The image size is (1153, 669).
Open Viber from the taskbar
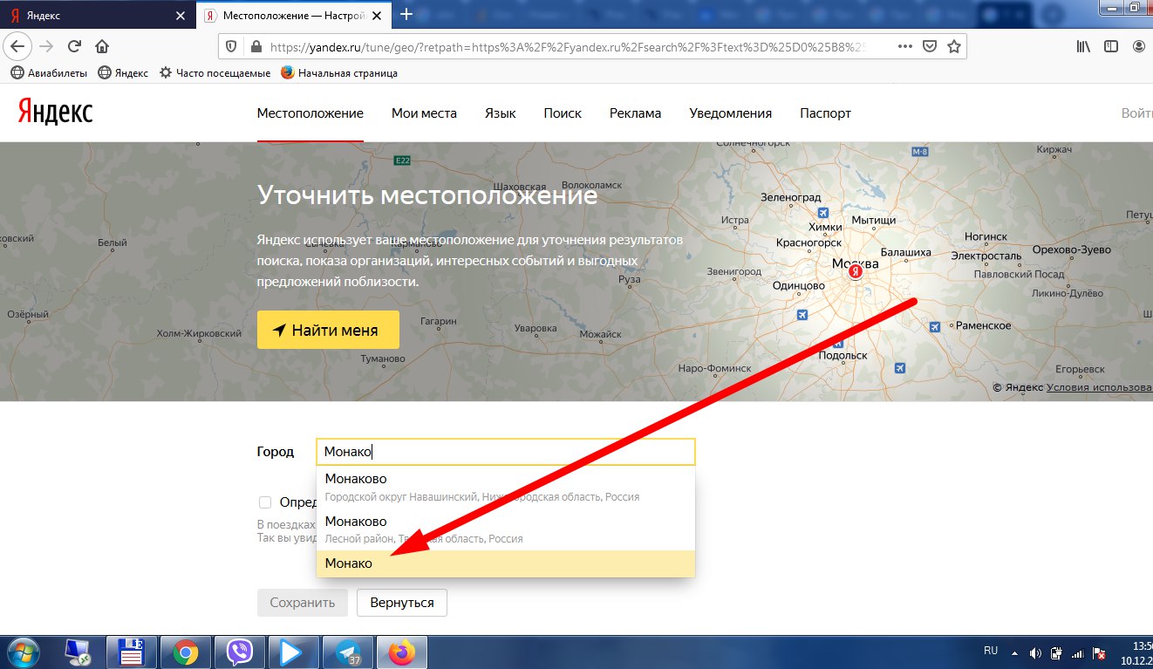click(239, 652)
